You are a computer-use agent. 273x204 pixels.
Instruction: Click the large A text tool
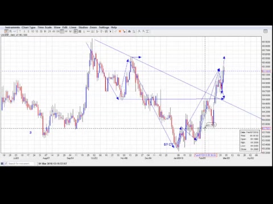(139, 31)
